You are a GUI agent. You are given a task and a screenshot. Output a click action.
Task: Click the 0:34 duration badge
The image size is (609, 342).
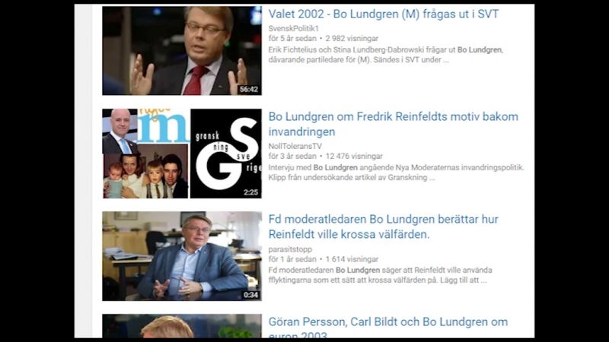pyautogui.click(x=251, y=295)
